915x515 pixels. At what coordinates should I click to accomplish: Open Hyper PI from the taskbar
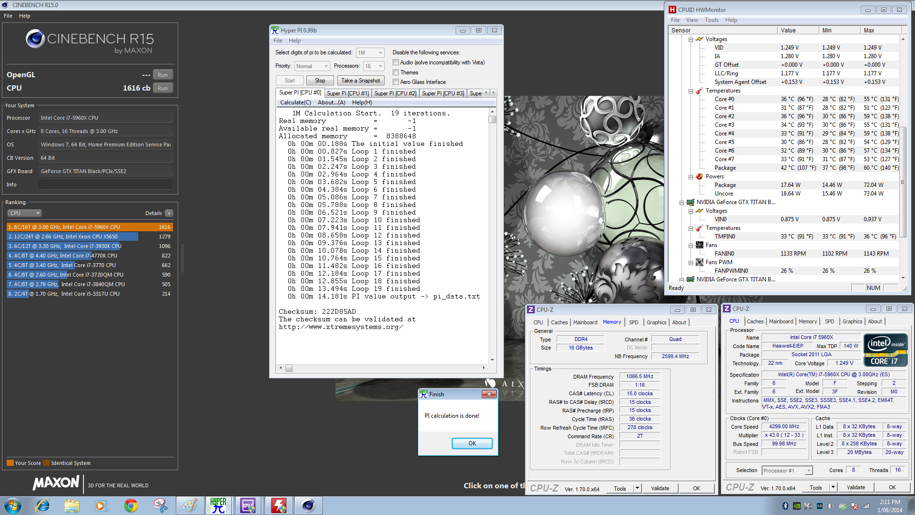click(219, 505)
